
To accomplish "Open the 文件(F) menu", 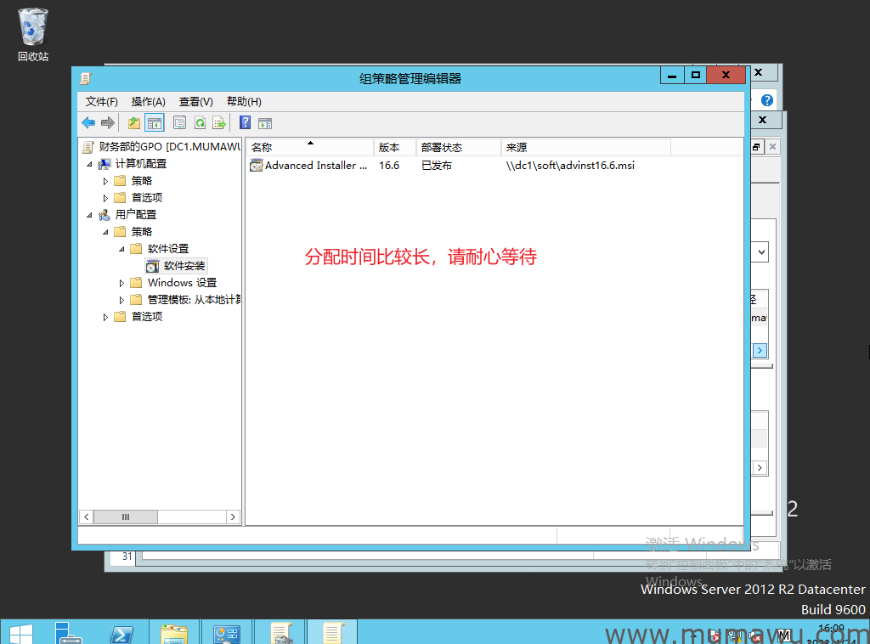I will point(101,101).
